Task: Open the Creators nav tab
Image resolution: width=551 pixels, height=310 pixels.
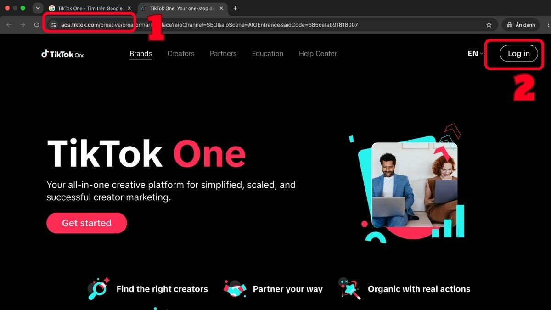Action: (x=180, y=54)
